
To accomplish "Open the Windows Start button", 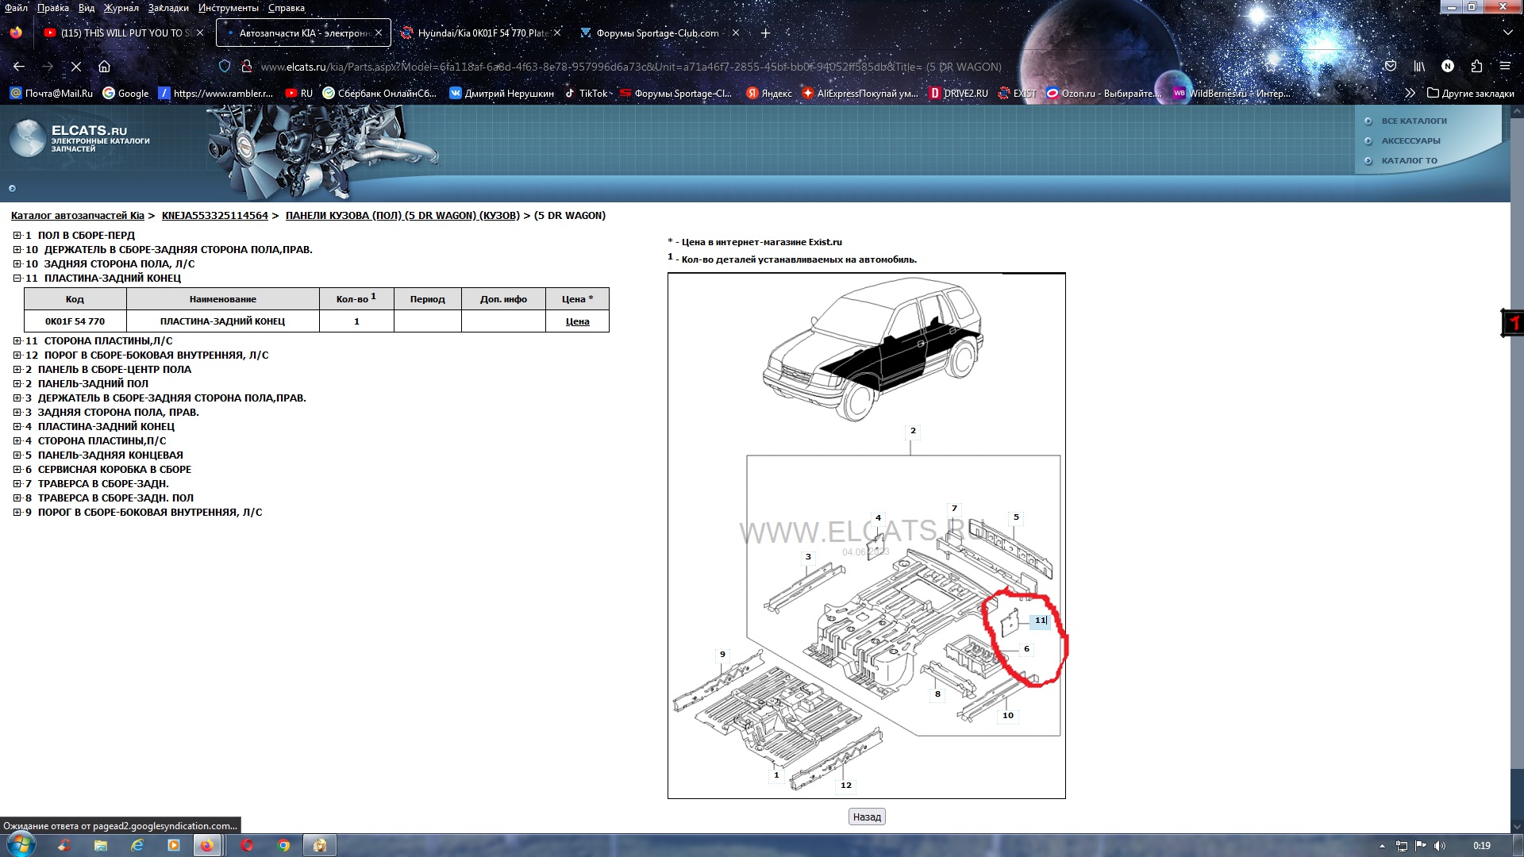I will (21, 844).
